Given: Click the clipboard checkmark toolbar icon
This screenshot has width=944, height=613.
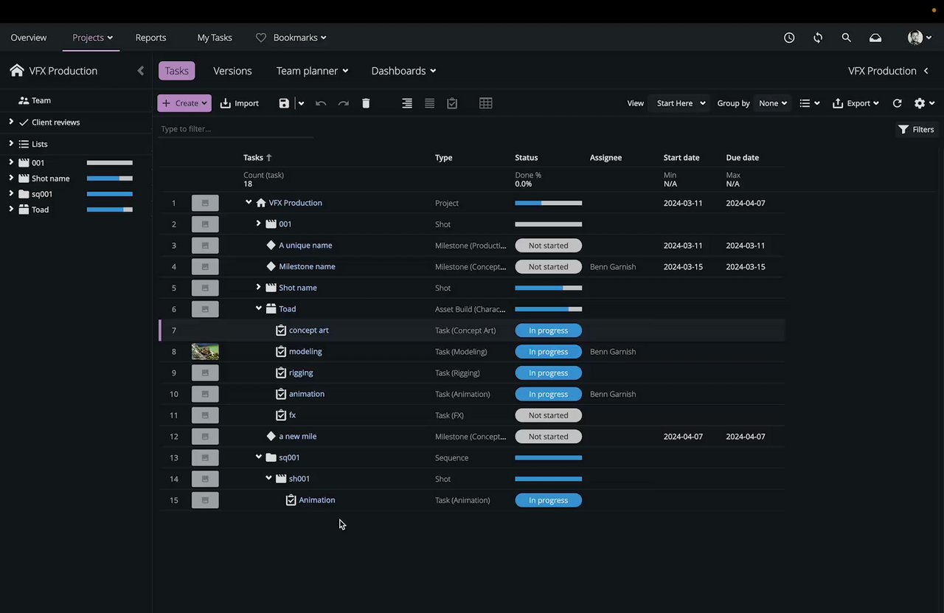Looking at the screenshot, I should [x=452, y=103].
